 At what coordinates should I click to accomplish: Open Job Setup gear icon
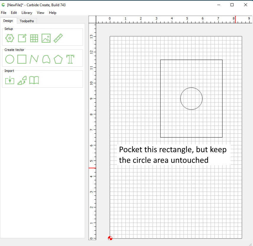tap(10, 38)
